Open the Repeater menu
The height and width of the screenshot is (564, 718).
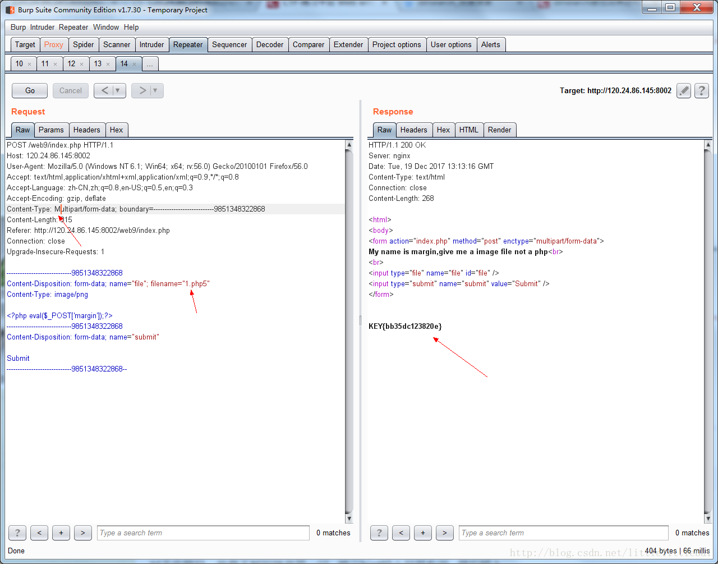tap(73, 27)
